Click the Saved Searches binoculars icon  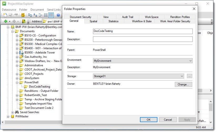[x=17, y=112]
